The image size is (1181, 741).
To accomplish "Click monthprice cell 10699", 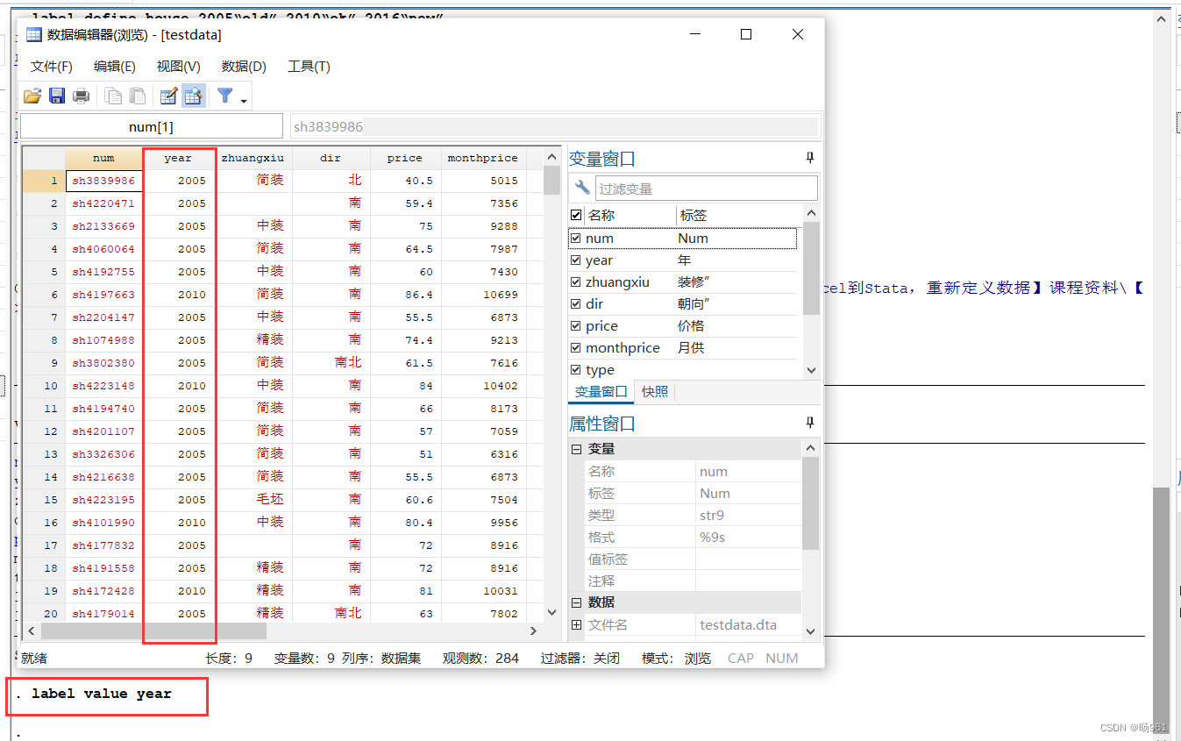I will tap(483, 295).
